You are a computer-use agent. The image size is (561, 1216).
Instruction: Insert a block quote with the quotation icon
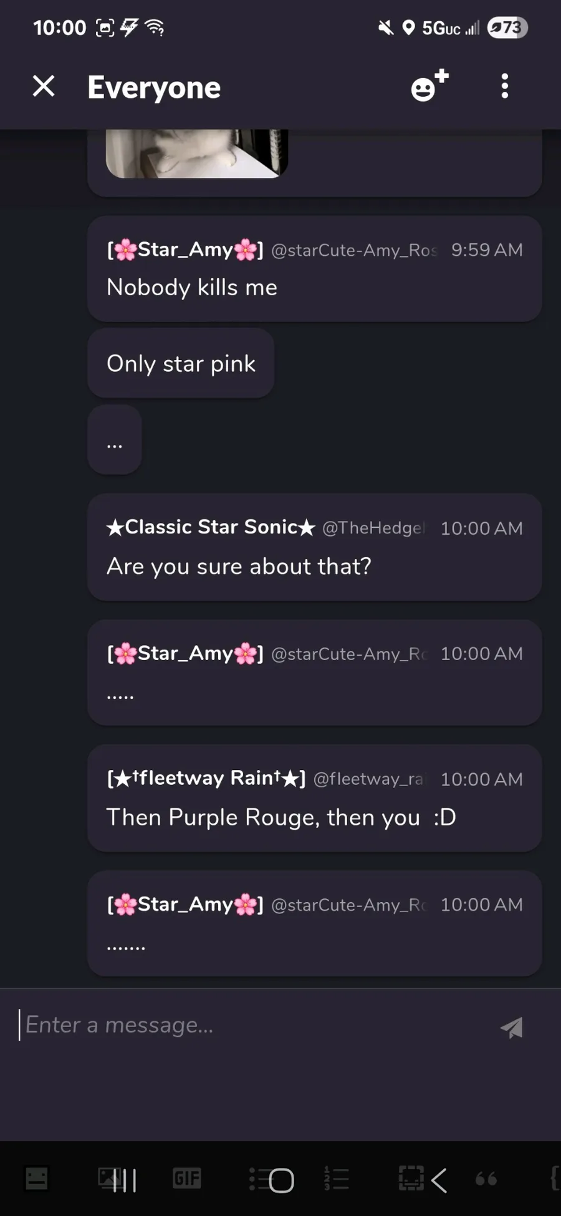[x=486, y=1178]
